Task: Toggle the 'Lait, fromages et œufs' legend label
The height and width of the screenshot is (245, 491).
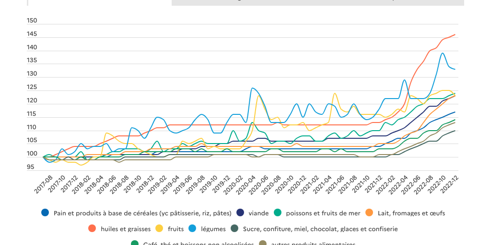Action: pos(411,213)
